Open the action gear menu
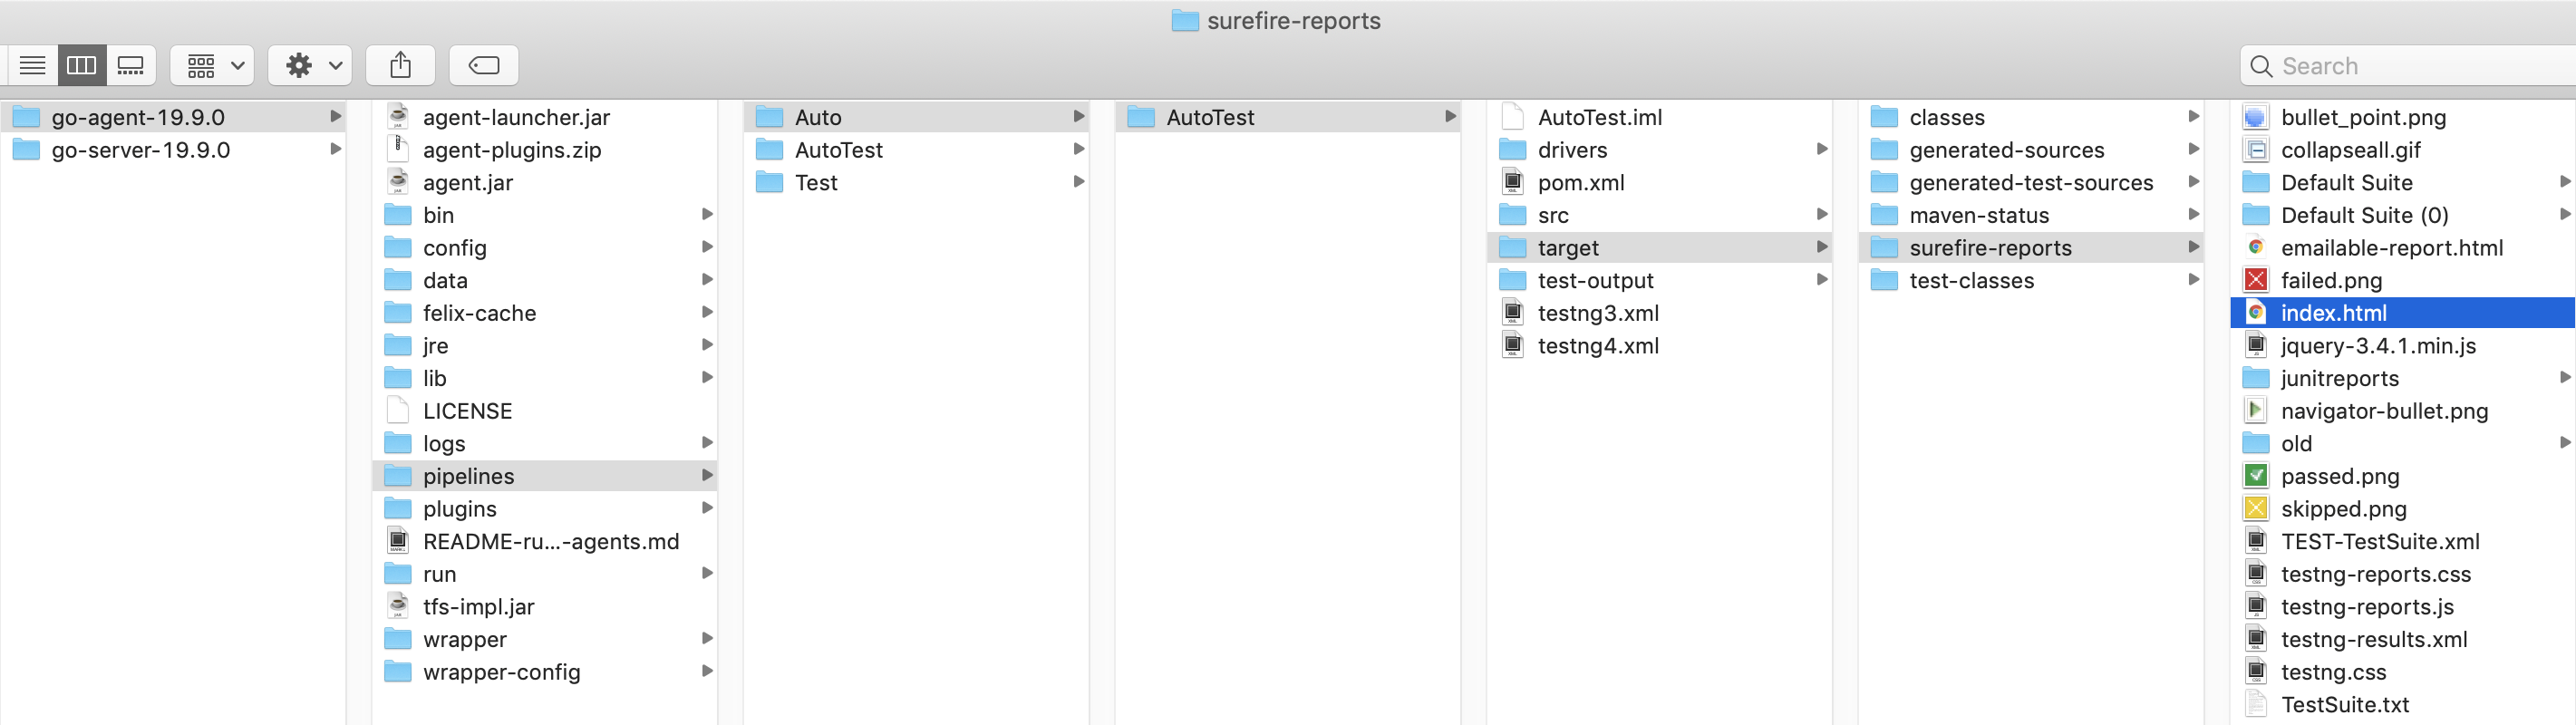 pyautogui.click(x=310, y=66)
